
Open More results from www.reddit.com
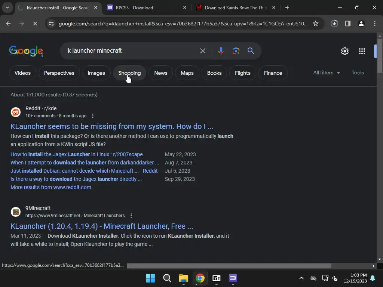(51, 188)
